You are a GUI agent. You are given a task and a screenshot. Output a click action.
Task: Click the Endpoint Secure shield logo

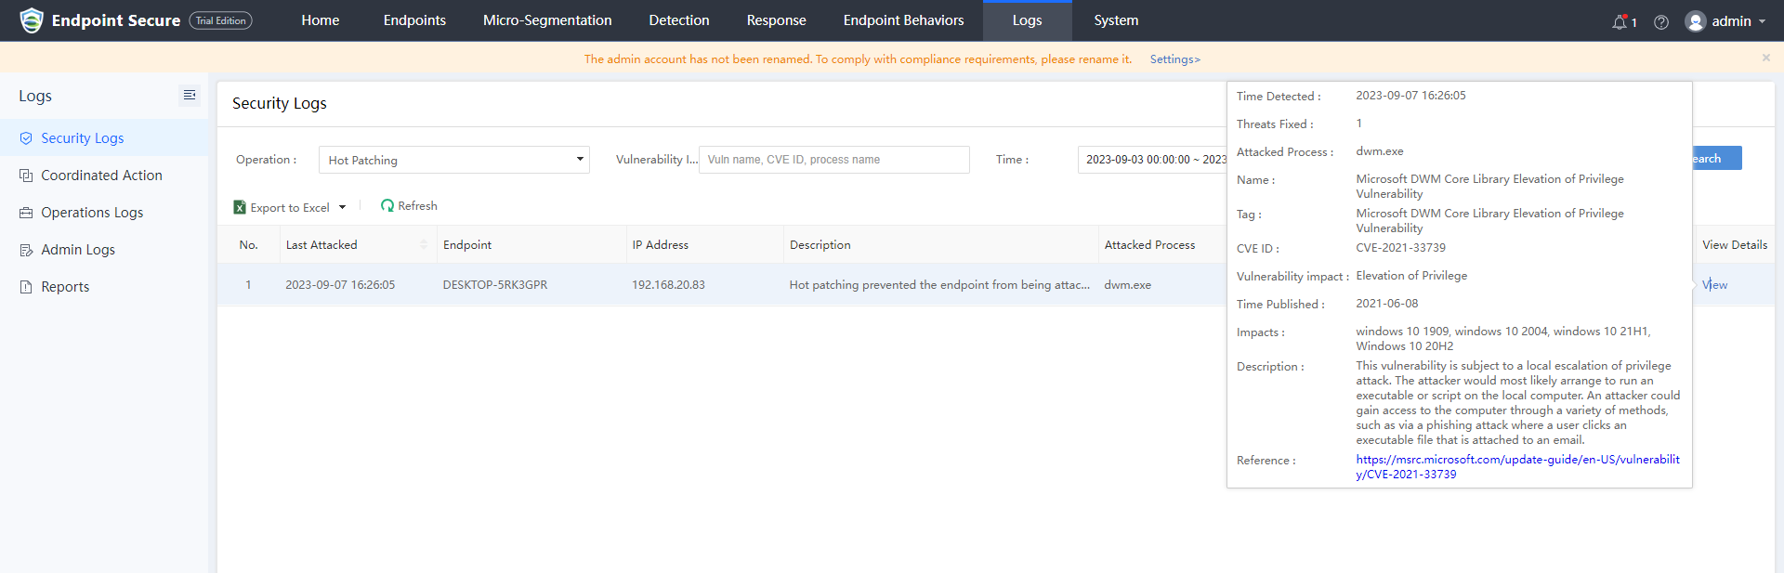[32, 20]
